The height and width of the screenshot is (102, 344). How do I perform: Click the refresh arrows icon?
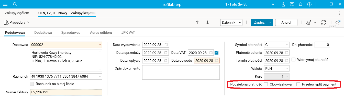coord(323,22)
